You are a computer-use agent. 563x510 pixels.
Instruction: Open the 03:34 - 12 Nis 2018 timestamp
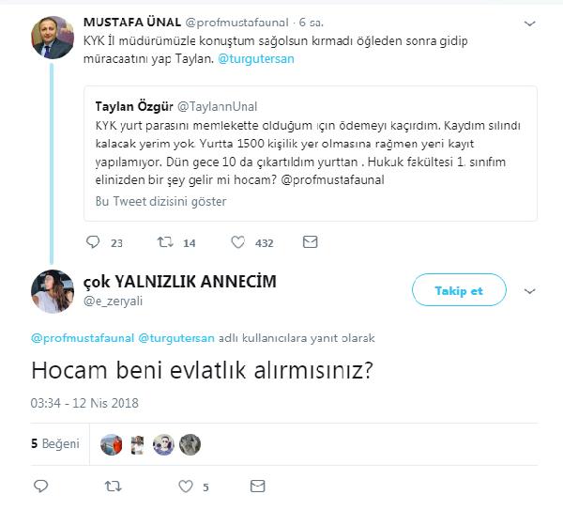[x=84, y=404]
